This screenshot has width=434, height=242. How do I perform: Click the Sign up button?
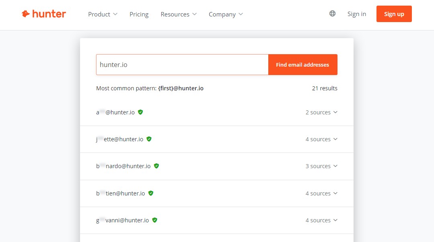[394, 14]
